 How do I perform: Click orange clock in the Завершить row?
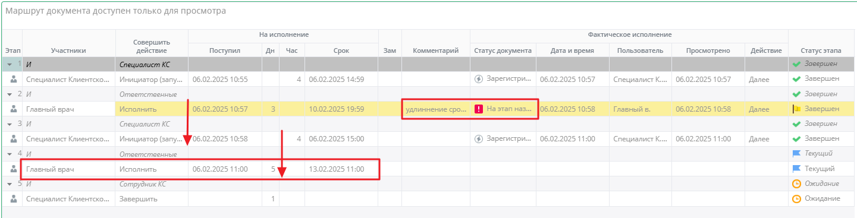coord(797,198)
